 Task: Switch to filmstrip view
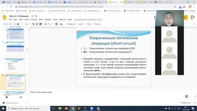click(x=7, y=97)
